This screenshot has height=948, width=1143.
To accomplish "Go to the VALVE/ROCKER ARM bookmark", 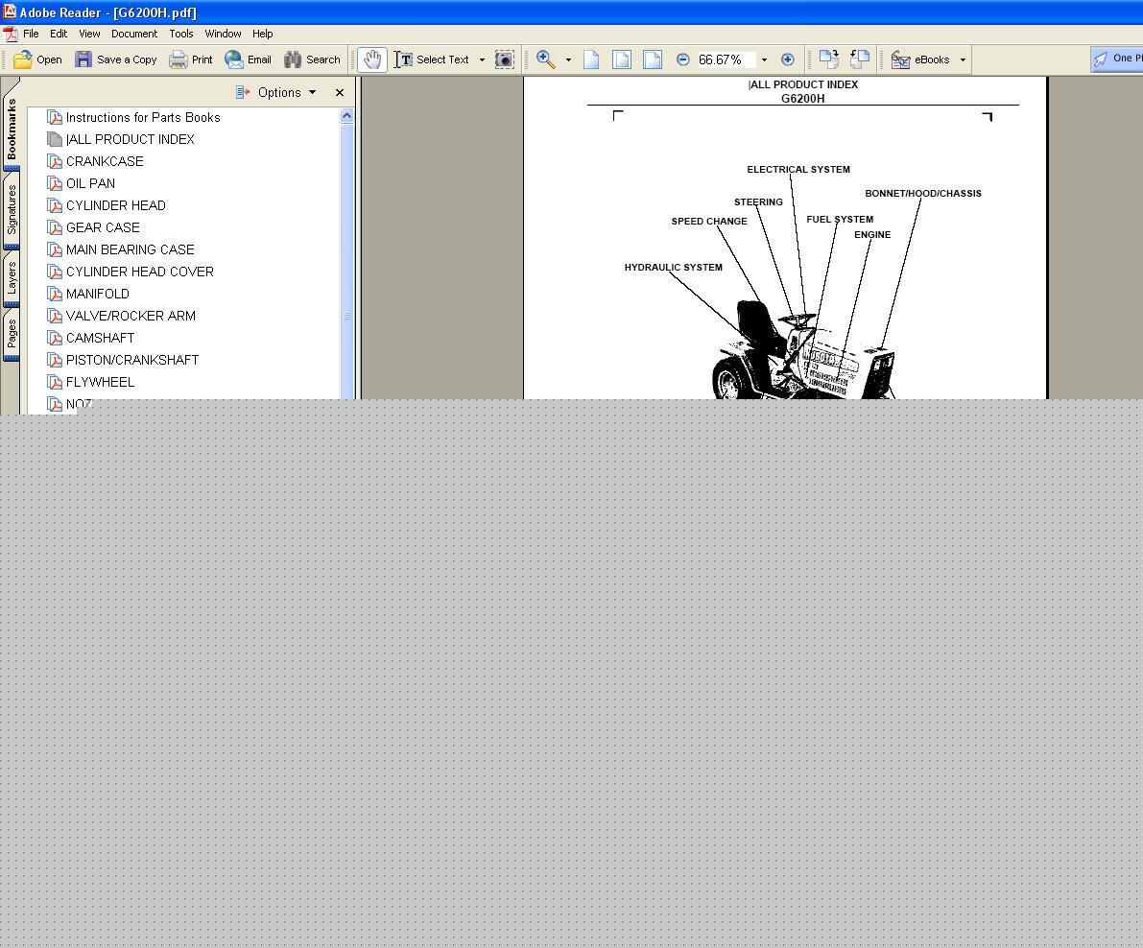I will (x=131, y=316).
